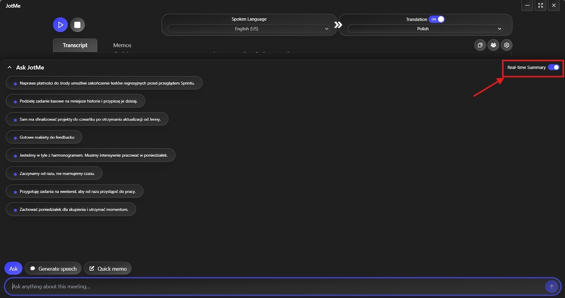Turn off the Translation switch
The image size is (565, 298).
(437, 19)
